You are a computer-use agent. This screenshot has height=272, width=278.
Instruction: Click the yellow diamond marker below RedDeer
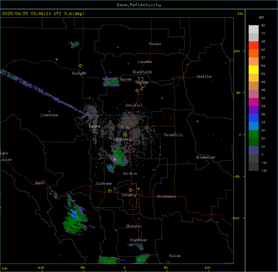pyautogui.click(x=137, y=91)
